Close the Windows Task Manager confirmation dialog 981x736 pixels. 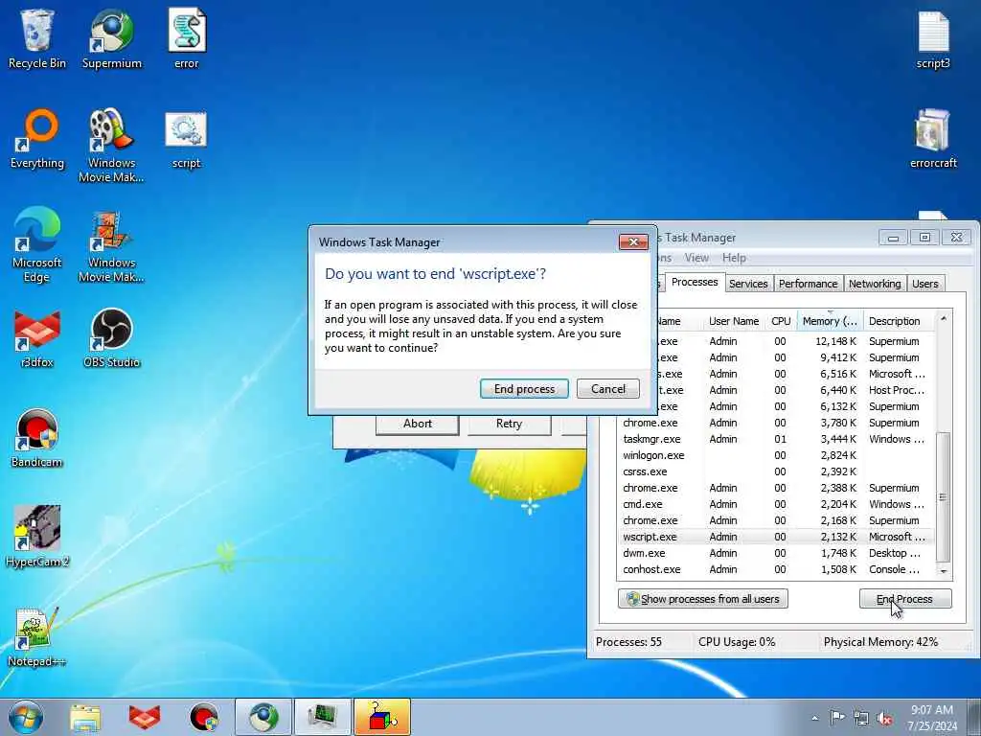click(x=633, y=242)
